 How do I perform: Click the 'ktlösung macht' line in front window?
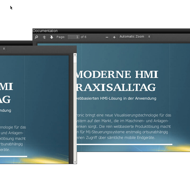[13, 139]
